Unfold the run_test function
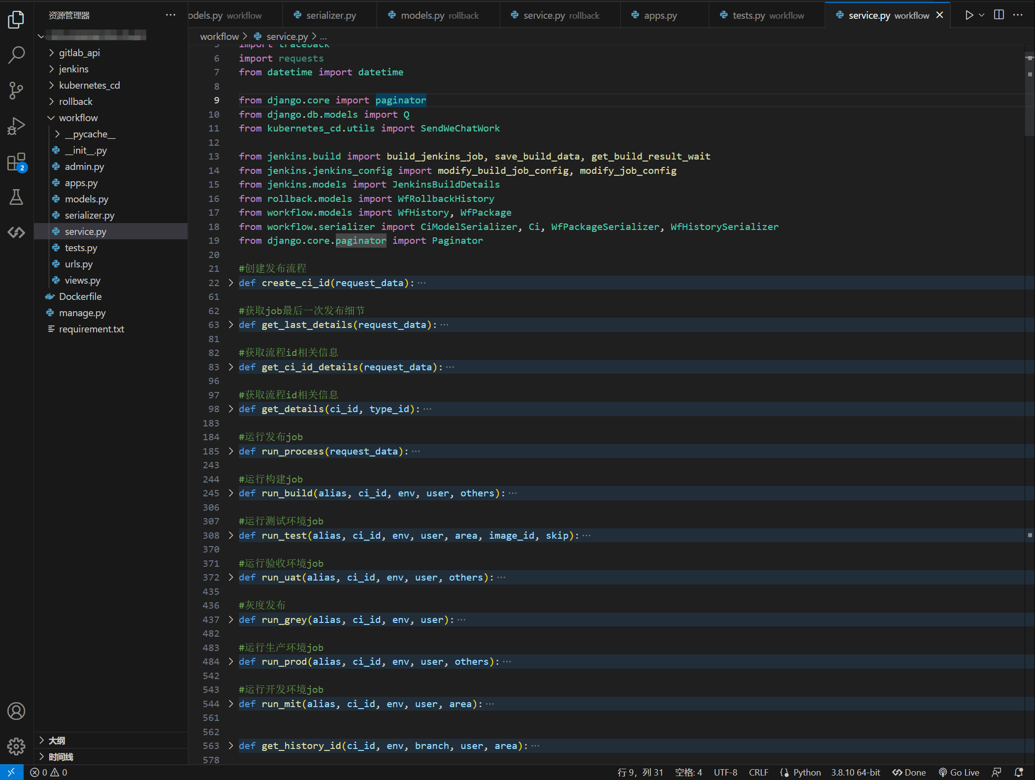Image resolution: width=1035 pixels, height=780 pixels. (x=231, y=535)
